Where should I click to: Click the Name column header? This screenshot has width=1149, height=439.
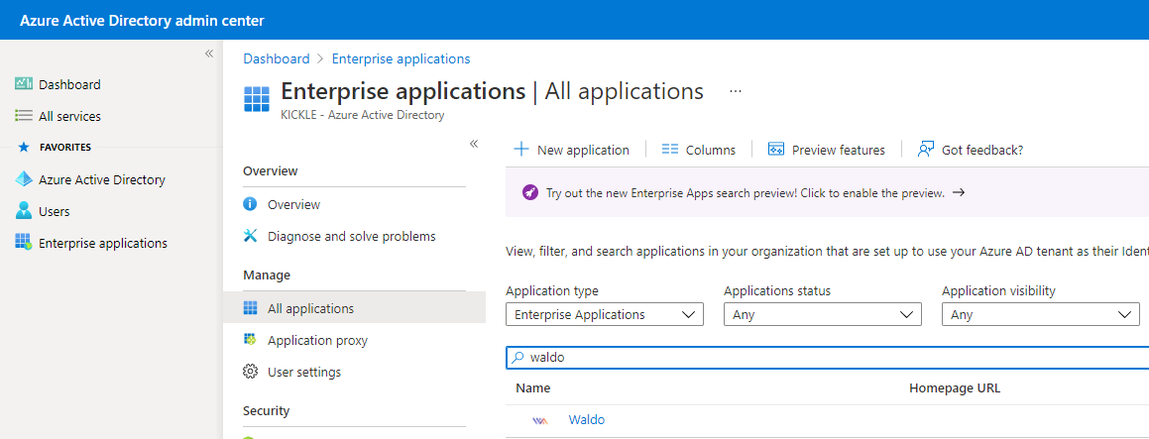[532, 387]
